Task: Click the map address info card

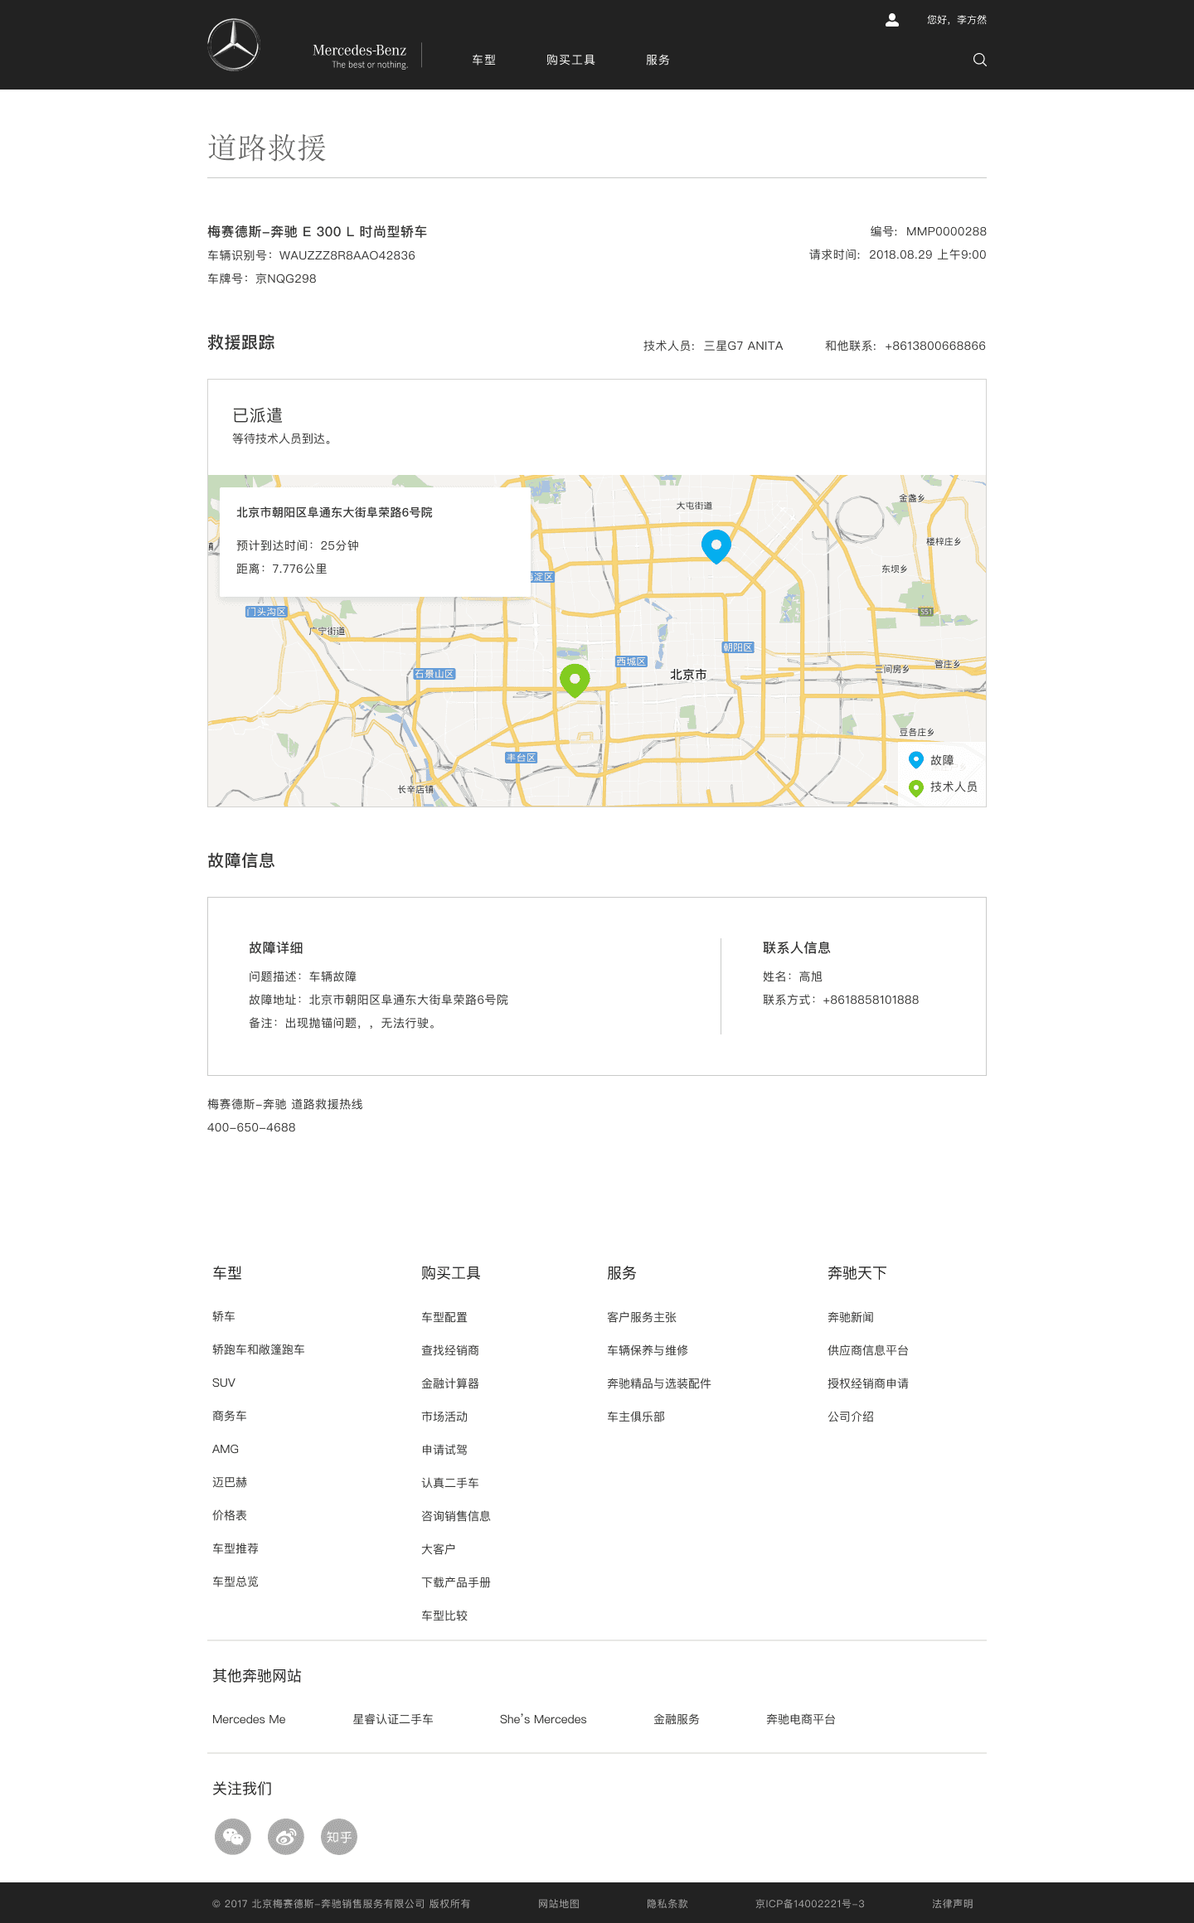Action: 375,541
